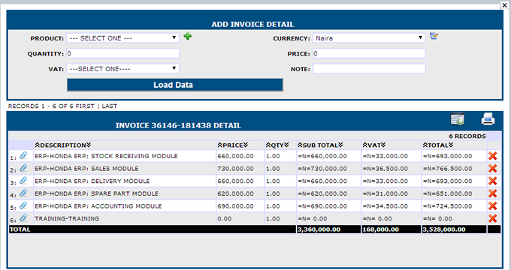Focus the Quantity input field
This screenshot has height=270, width=511.
[122, 53]
